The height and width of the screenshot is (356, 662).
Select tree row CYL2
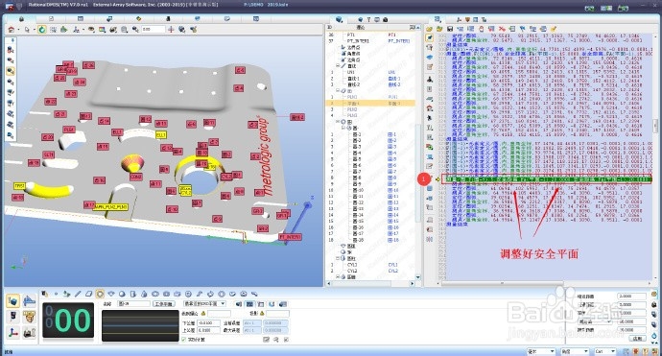[x=371, y=271]
